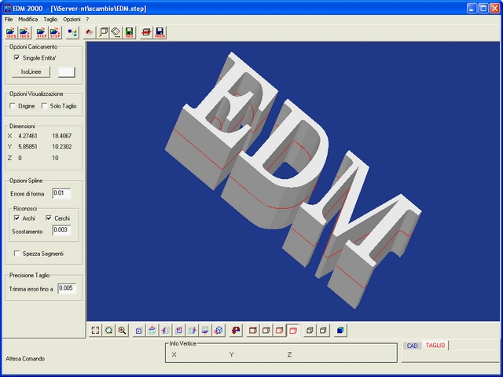This screenshot has width=503, height=377.
Task: Click the red double-arrow machine icon
Action: 146,32
